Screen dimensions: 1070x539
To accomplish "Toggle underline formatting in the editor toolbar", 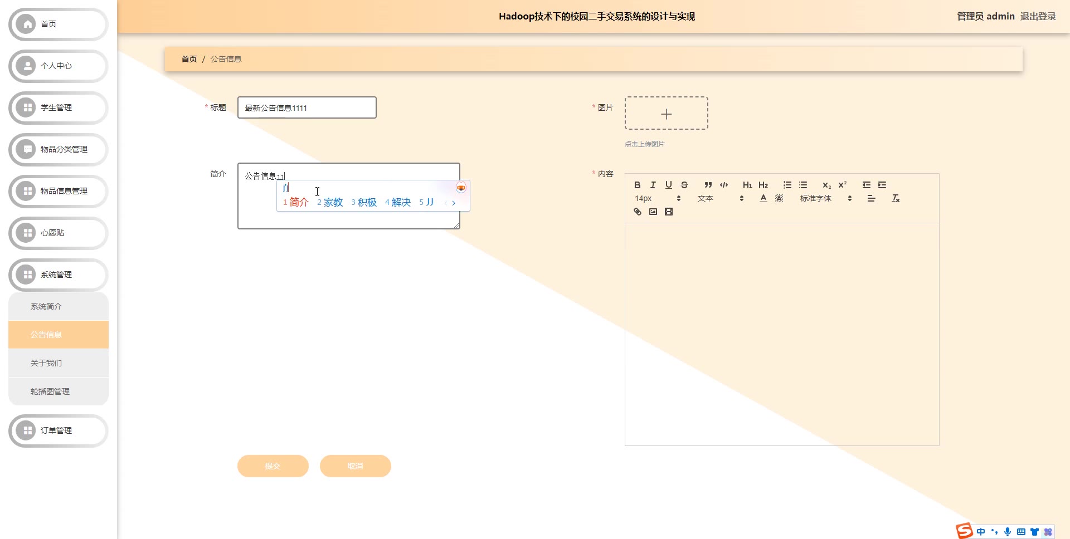I will tap(669, 185).
